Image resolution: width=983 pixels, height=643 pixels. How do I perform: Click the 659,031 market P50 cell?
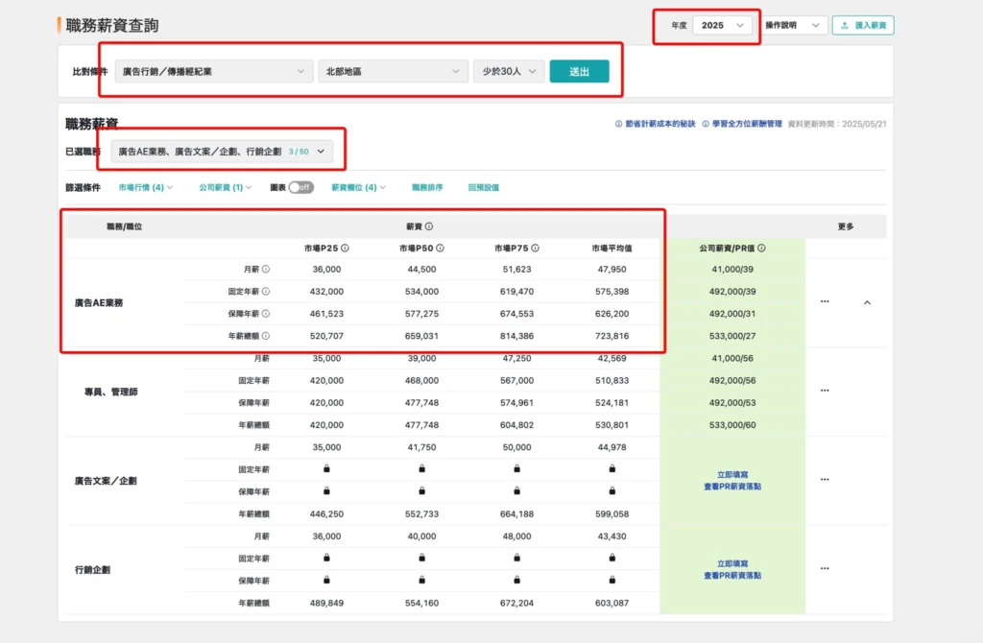(x=422, y=336)
